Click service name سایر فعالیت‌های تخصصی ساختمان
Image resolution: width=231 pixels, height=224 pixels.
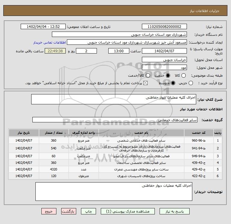point(141,163)
